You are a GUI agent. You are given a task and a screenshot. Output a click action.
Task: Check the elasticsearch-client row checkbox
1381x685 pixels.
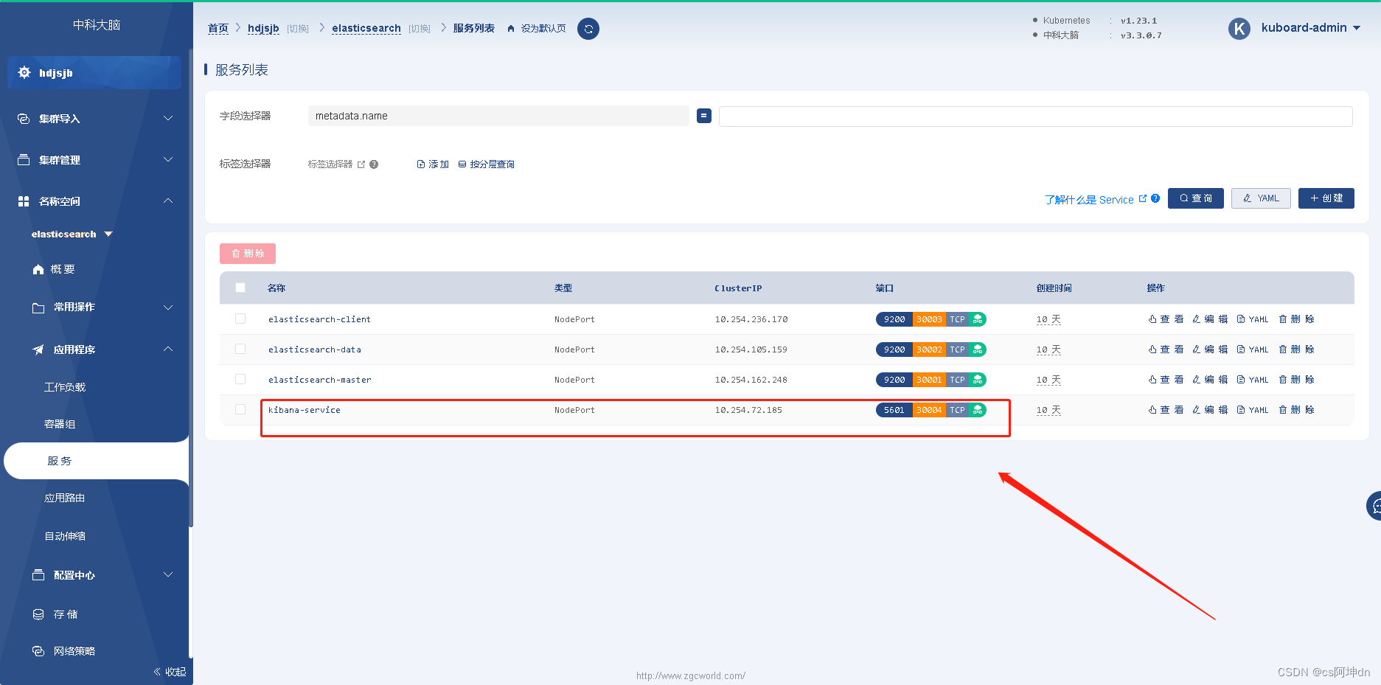click(x=240, y=319)
